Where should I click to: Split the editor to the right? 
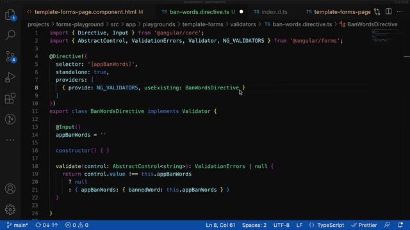tap(389, 11)
